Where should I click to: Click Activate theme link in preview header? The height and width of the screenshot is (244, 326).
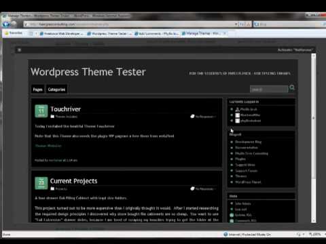[x=295, y=50]
